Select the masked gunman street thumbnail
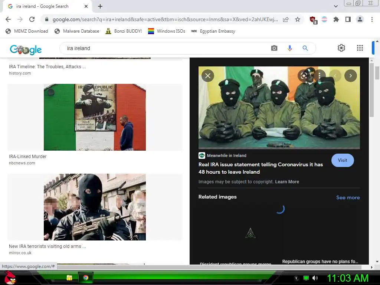Image resolution: width=380 pixels, height=285 pixels. 95,207
